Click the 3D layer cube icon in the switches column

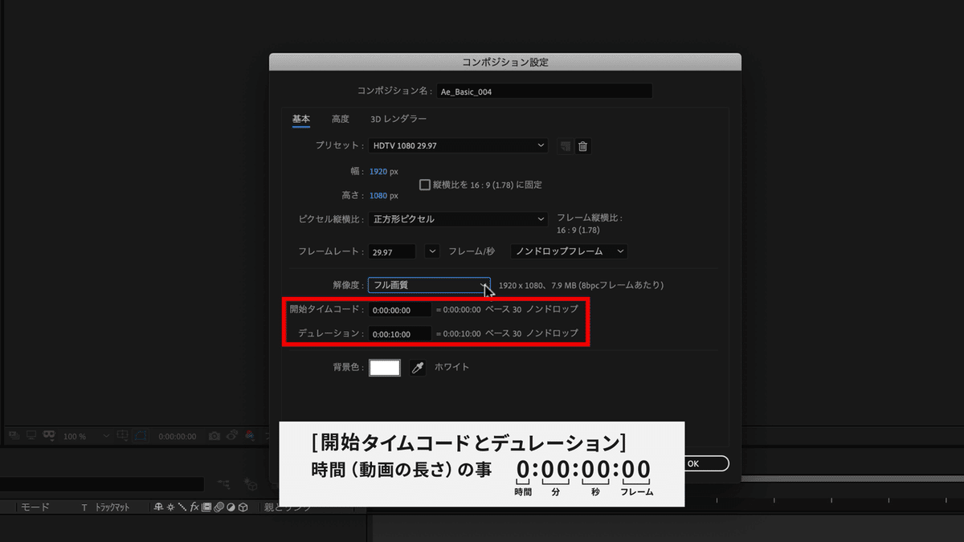(x=243, y=507)
